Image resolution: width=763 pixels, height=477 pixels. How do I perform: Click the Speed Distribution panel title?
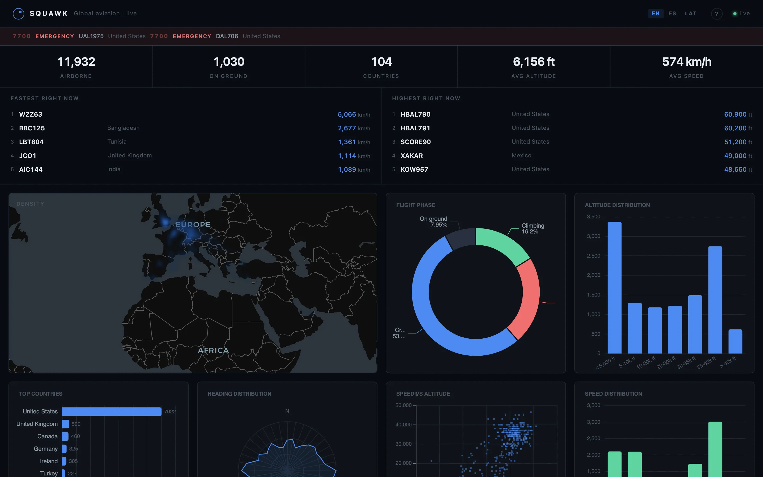[x=613, y=394]
